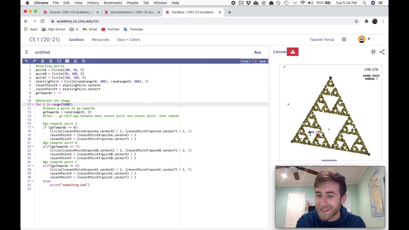Click the Save button
The height and width of the screenshot is (230, 409).
260,61
